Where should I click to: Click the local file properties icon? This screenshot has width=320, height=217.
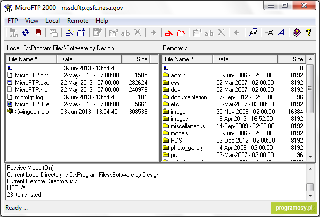113,33
